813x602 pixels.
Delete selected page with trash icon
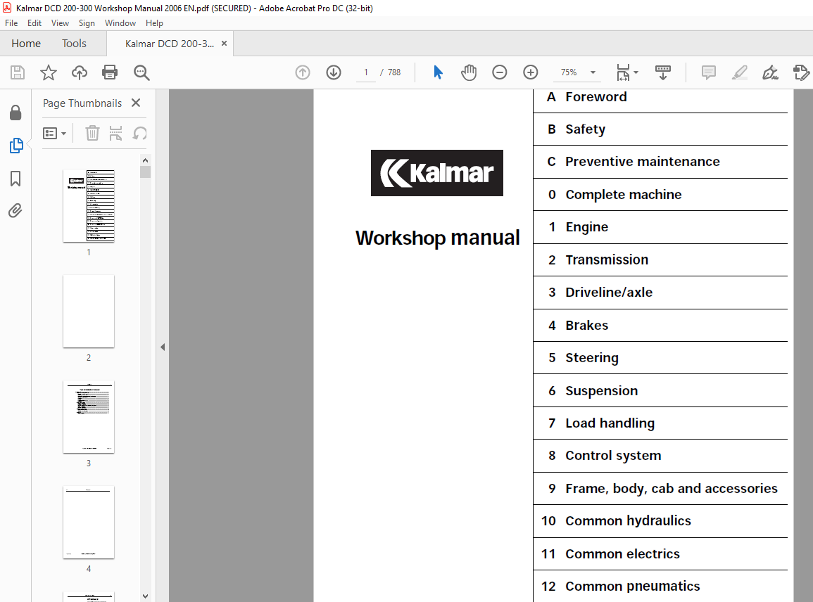point(92,133)
